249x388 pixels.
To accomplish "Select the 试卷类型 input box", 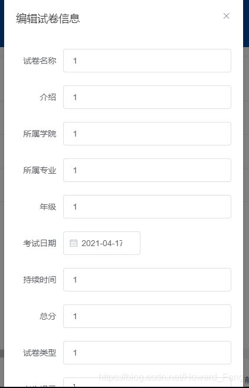I will click(x=147, y=353).
